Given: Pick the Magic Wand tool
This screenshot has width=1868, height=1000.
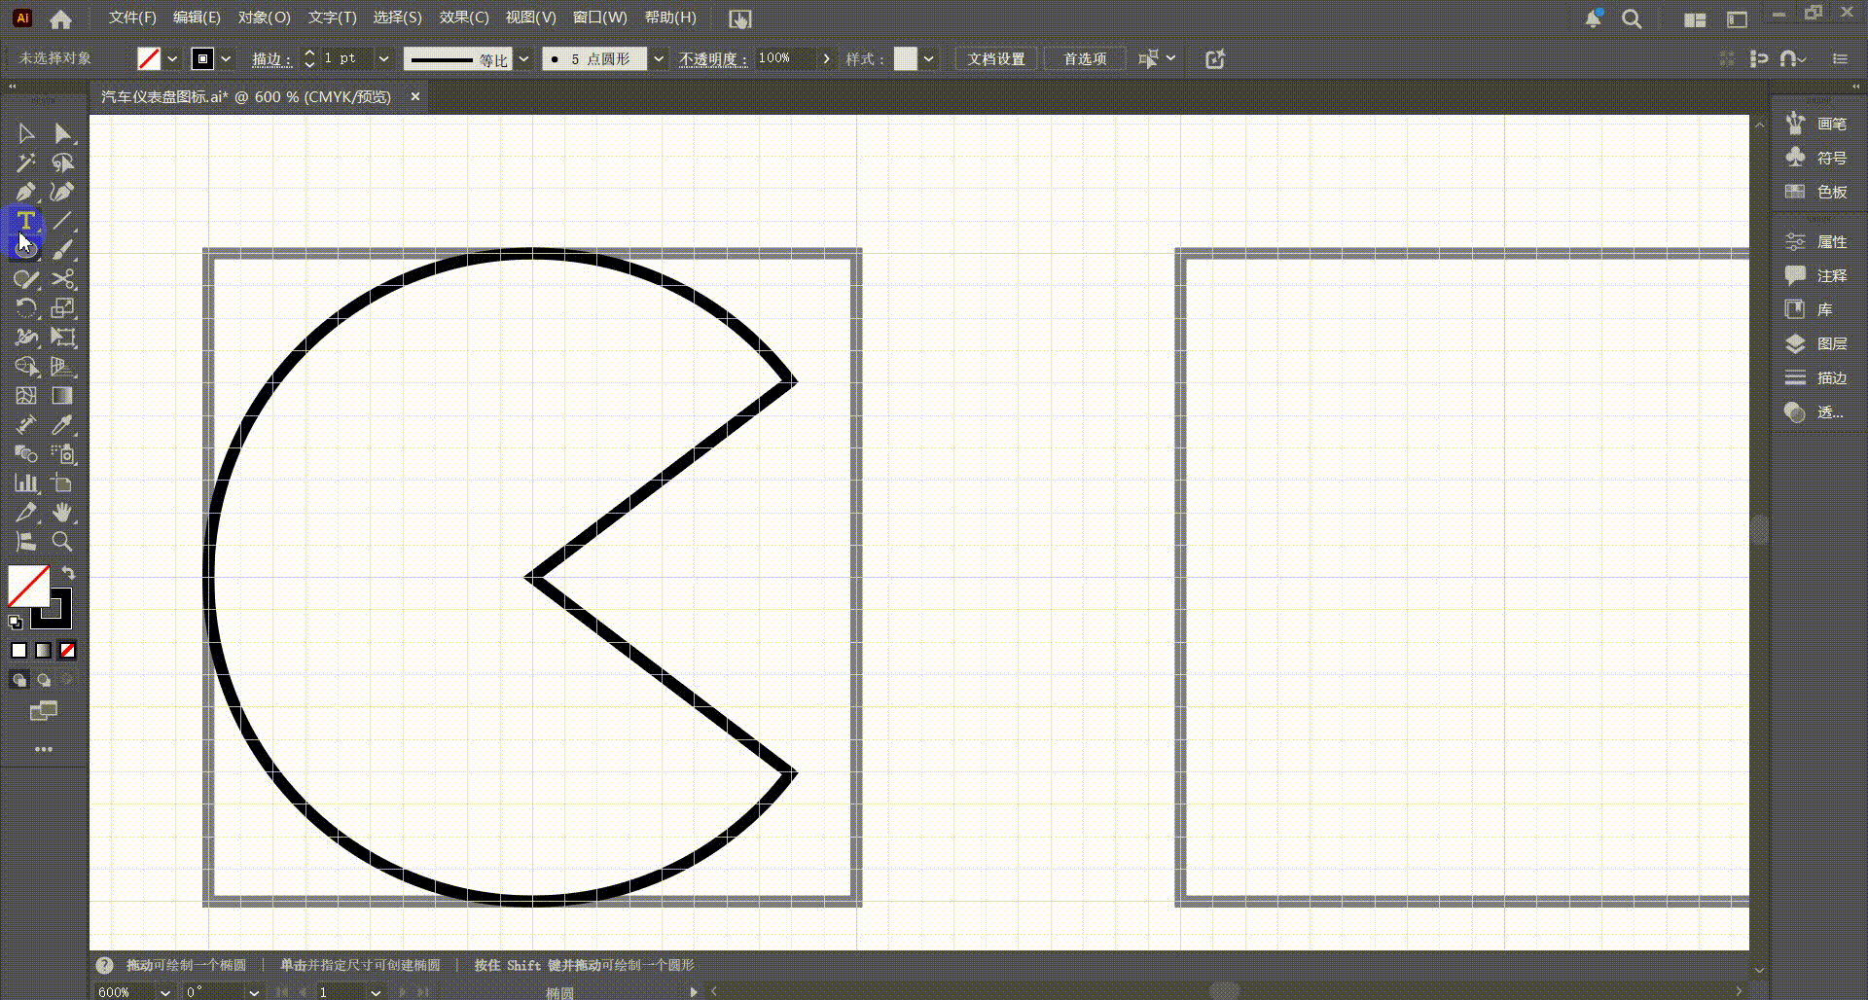Looking at the screenshot, I should [x=26, y=162].
